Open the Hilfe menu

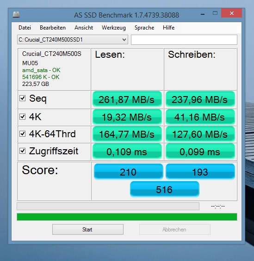tap(169, 28)
